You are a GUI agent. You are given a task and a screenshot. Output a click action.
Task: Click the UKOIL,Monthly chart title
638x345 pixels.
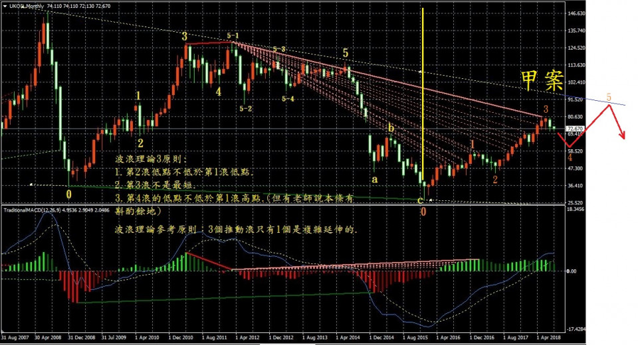click(x=25, y=6)
